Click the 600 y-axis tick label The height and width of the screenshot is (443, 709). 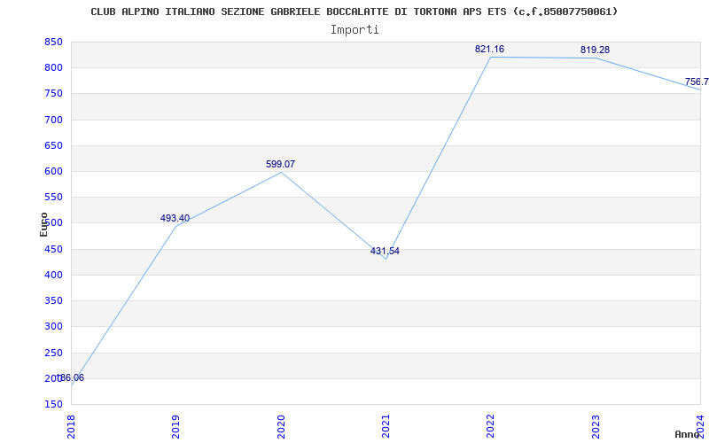pyautogui.click(x=53, y=171)
